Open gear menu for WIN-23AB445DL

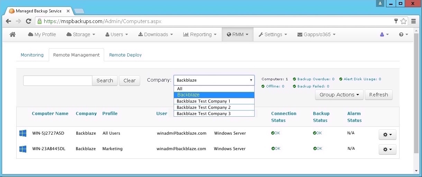point(387,149)
